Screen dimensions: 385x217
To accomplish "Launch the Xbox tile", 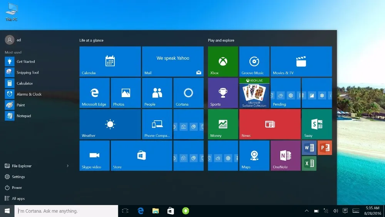I will click(223, 61).
